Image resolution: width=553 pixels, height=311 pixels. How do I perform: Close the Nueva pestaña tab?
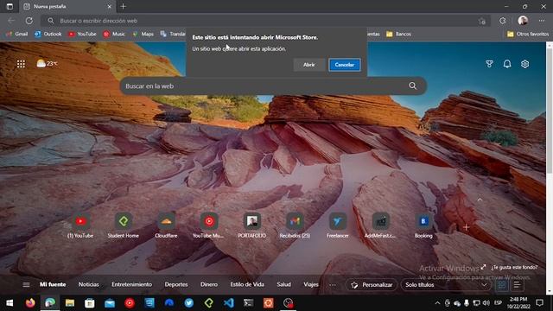(110, 6)
